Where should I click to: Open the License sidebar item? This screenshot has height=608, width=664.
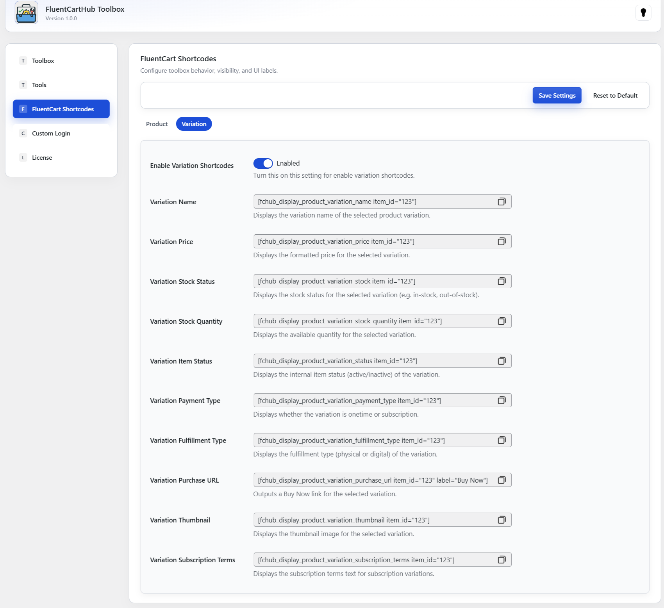[42, 157]
